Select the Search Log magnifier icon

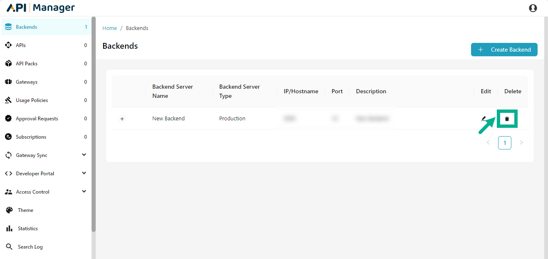click(9, 247)
